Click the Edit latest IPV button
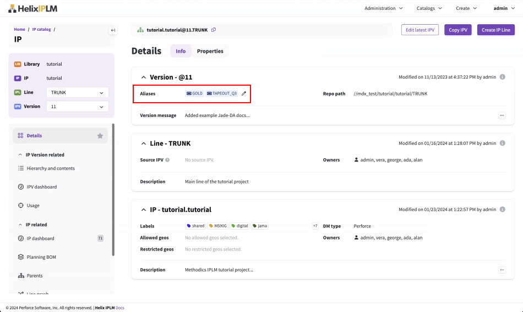The image size is (523, 312). (421, 30)
